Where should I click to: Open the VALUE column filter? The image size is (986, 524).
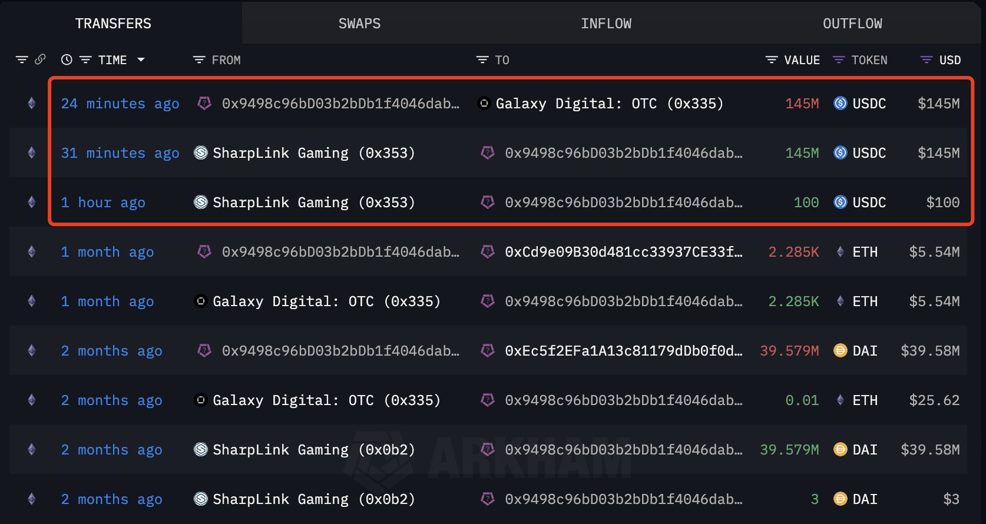tap(771, 60)
